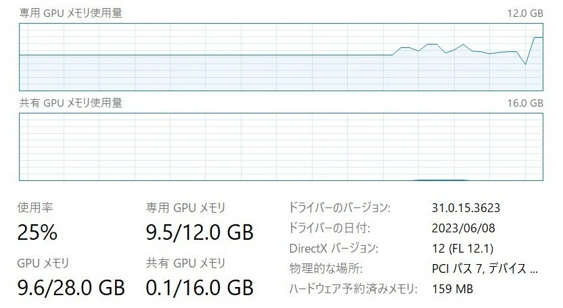
Task: Select driver date 2023/06/08
Action: pyautogui.click(x=463, y=228)
